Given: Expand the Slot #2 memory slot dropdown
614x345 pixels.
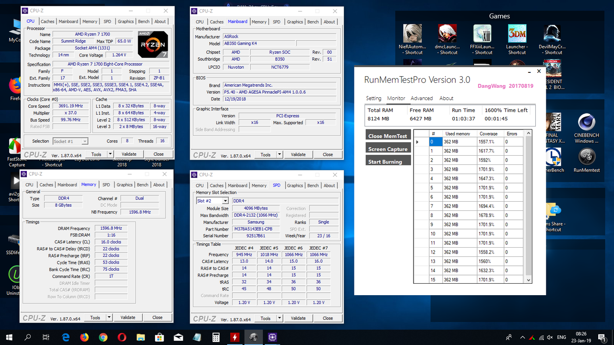Looking at the screenshot, I should click(x=225, y=201).
